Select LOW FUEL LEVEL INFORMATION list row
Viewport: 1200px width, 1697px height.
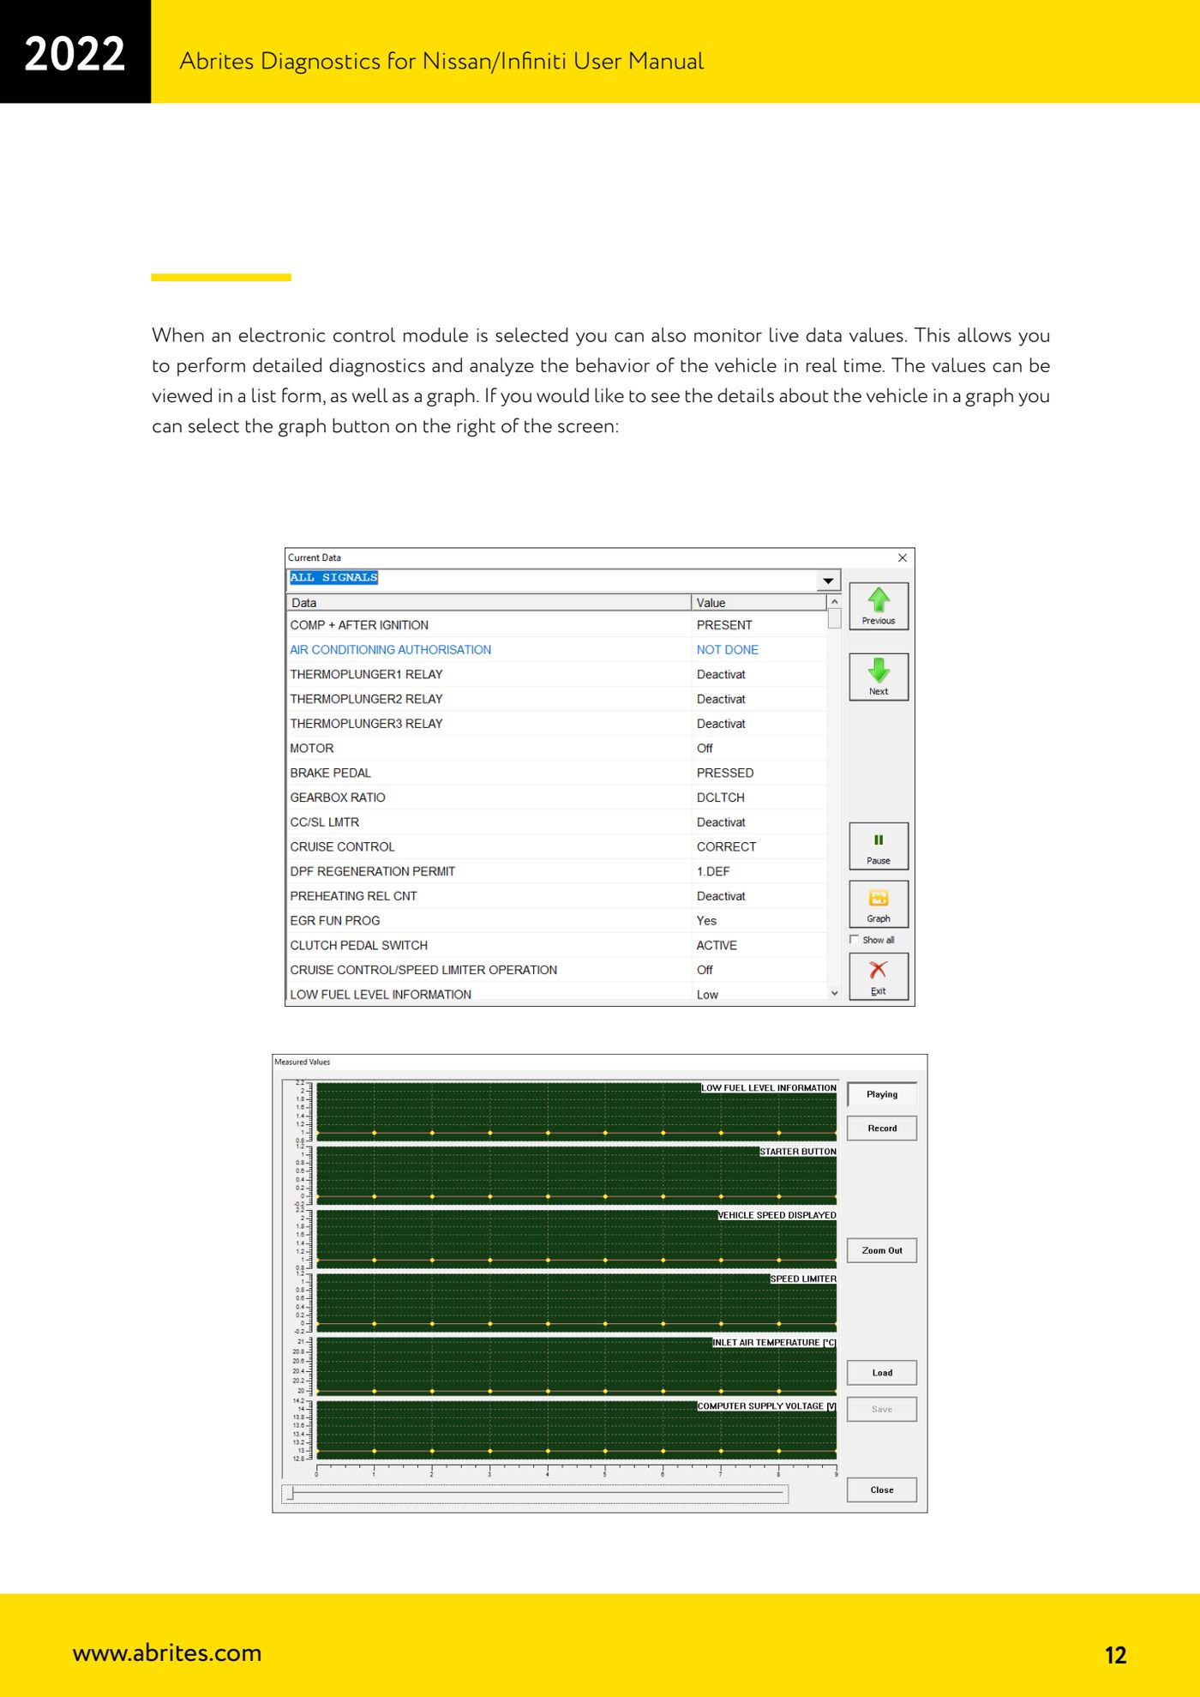point(557,994)
